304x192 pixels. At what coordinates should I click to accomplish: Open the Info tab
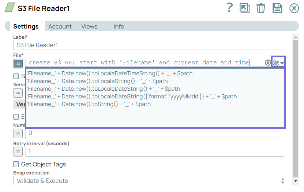(119, 26)
